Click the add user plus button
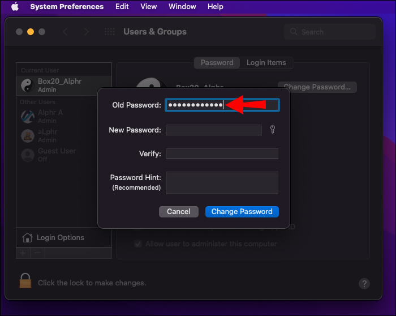The height and width of the screenshot is (316, 396). [23, 253]
